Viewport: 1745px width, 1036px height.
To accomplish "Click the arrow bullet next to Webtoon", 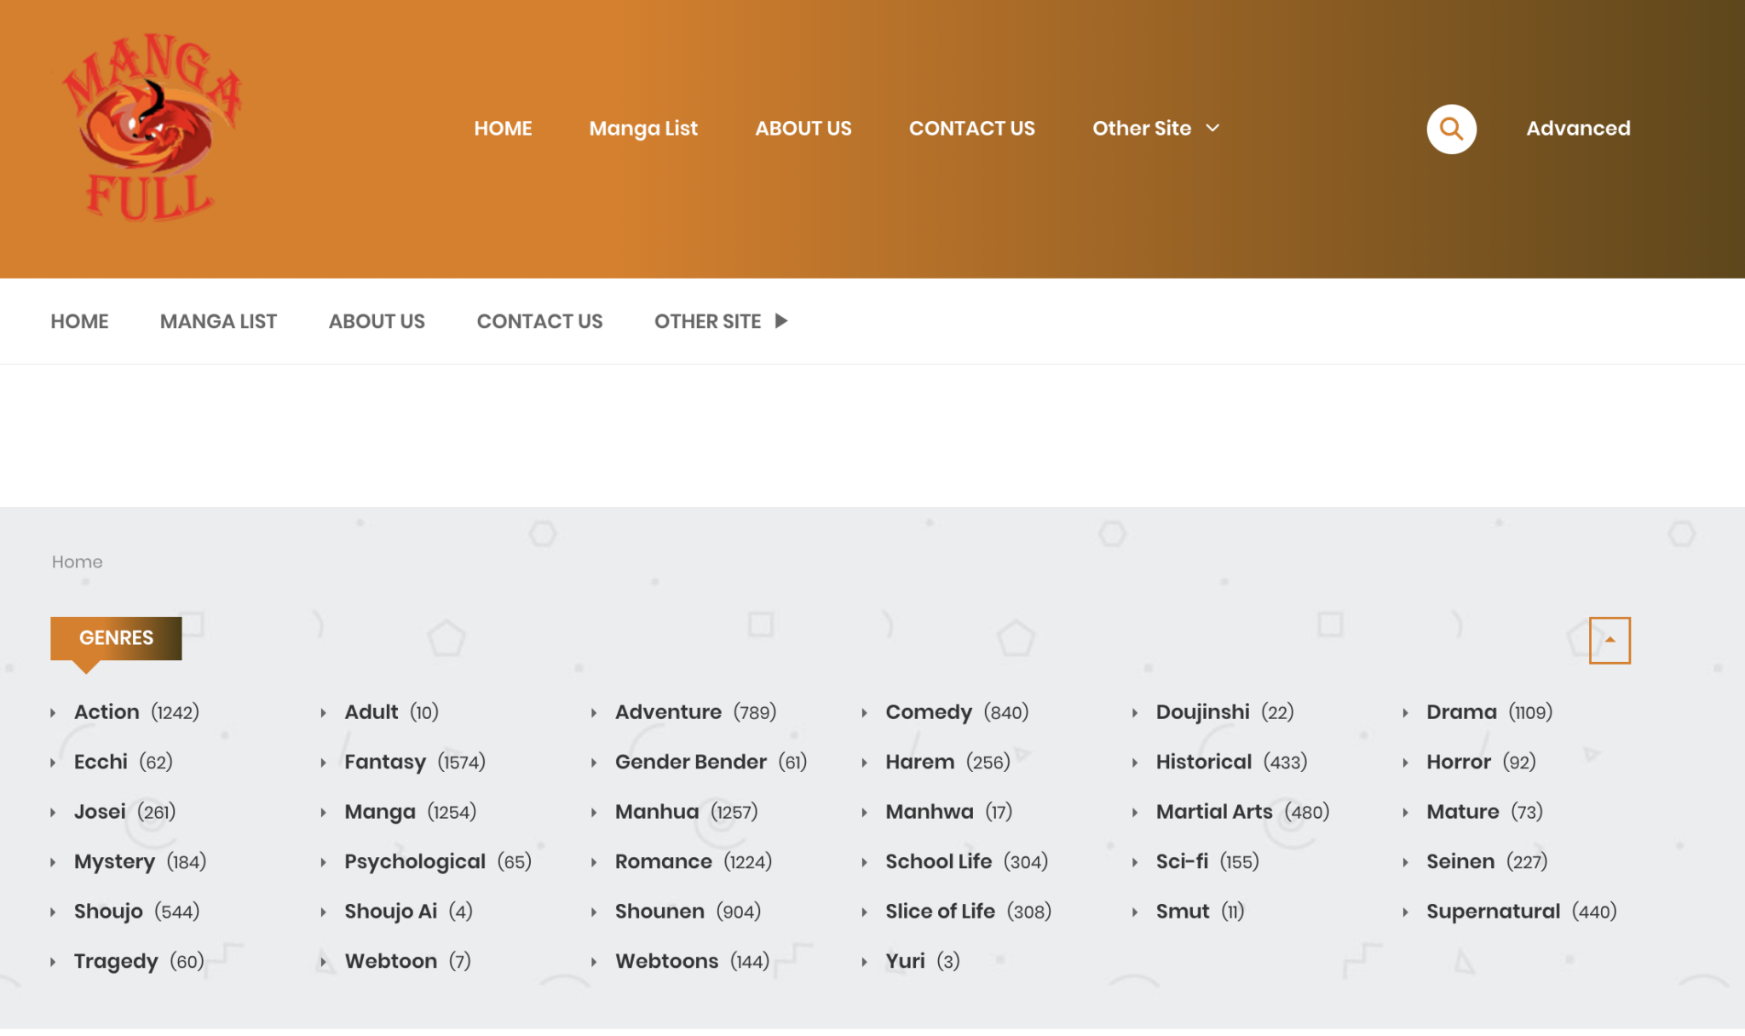I will click(323, 962).
